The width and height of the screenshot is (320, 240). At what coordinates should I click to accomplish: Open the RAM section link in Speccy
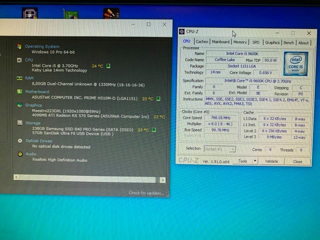coord(29,78)
